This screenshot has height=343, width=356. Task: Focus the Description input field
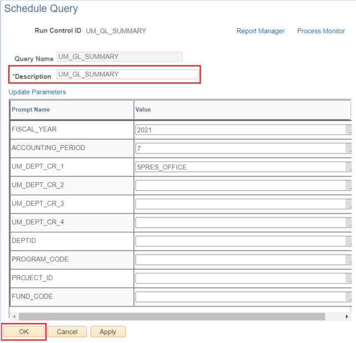click(128, 74)
